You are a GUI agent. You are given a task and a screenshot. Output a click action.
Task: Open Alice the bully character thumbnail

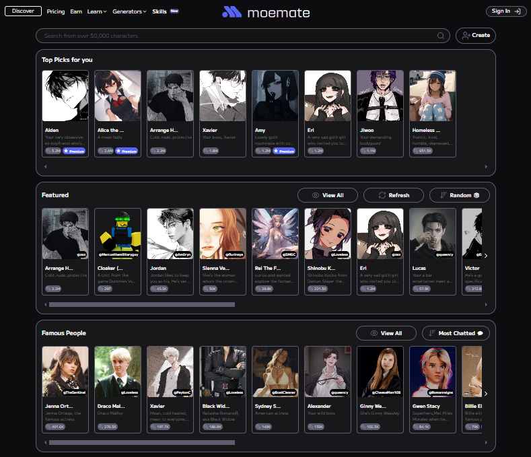click(x=118, y=96)
